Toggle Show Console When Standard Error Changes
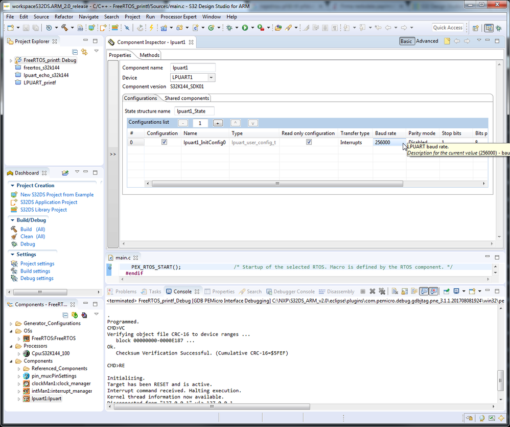 [x=434, y=291]
